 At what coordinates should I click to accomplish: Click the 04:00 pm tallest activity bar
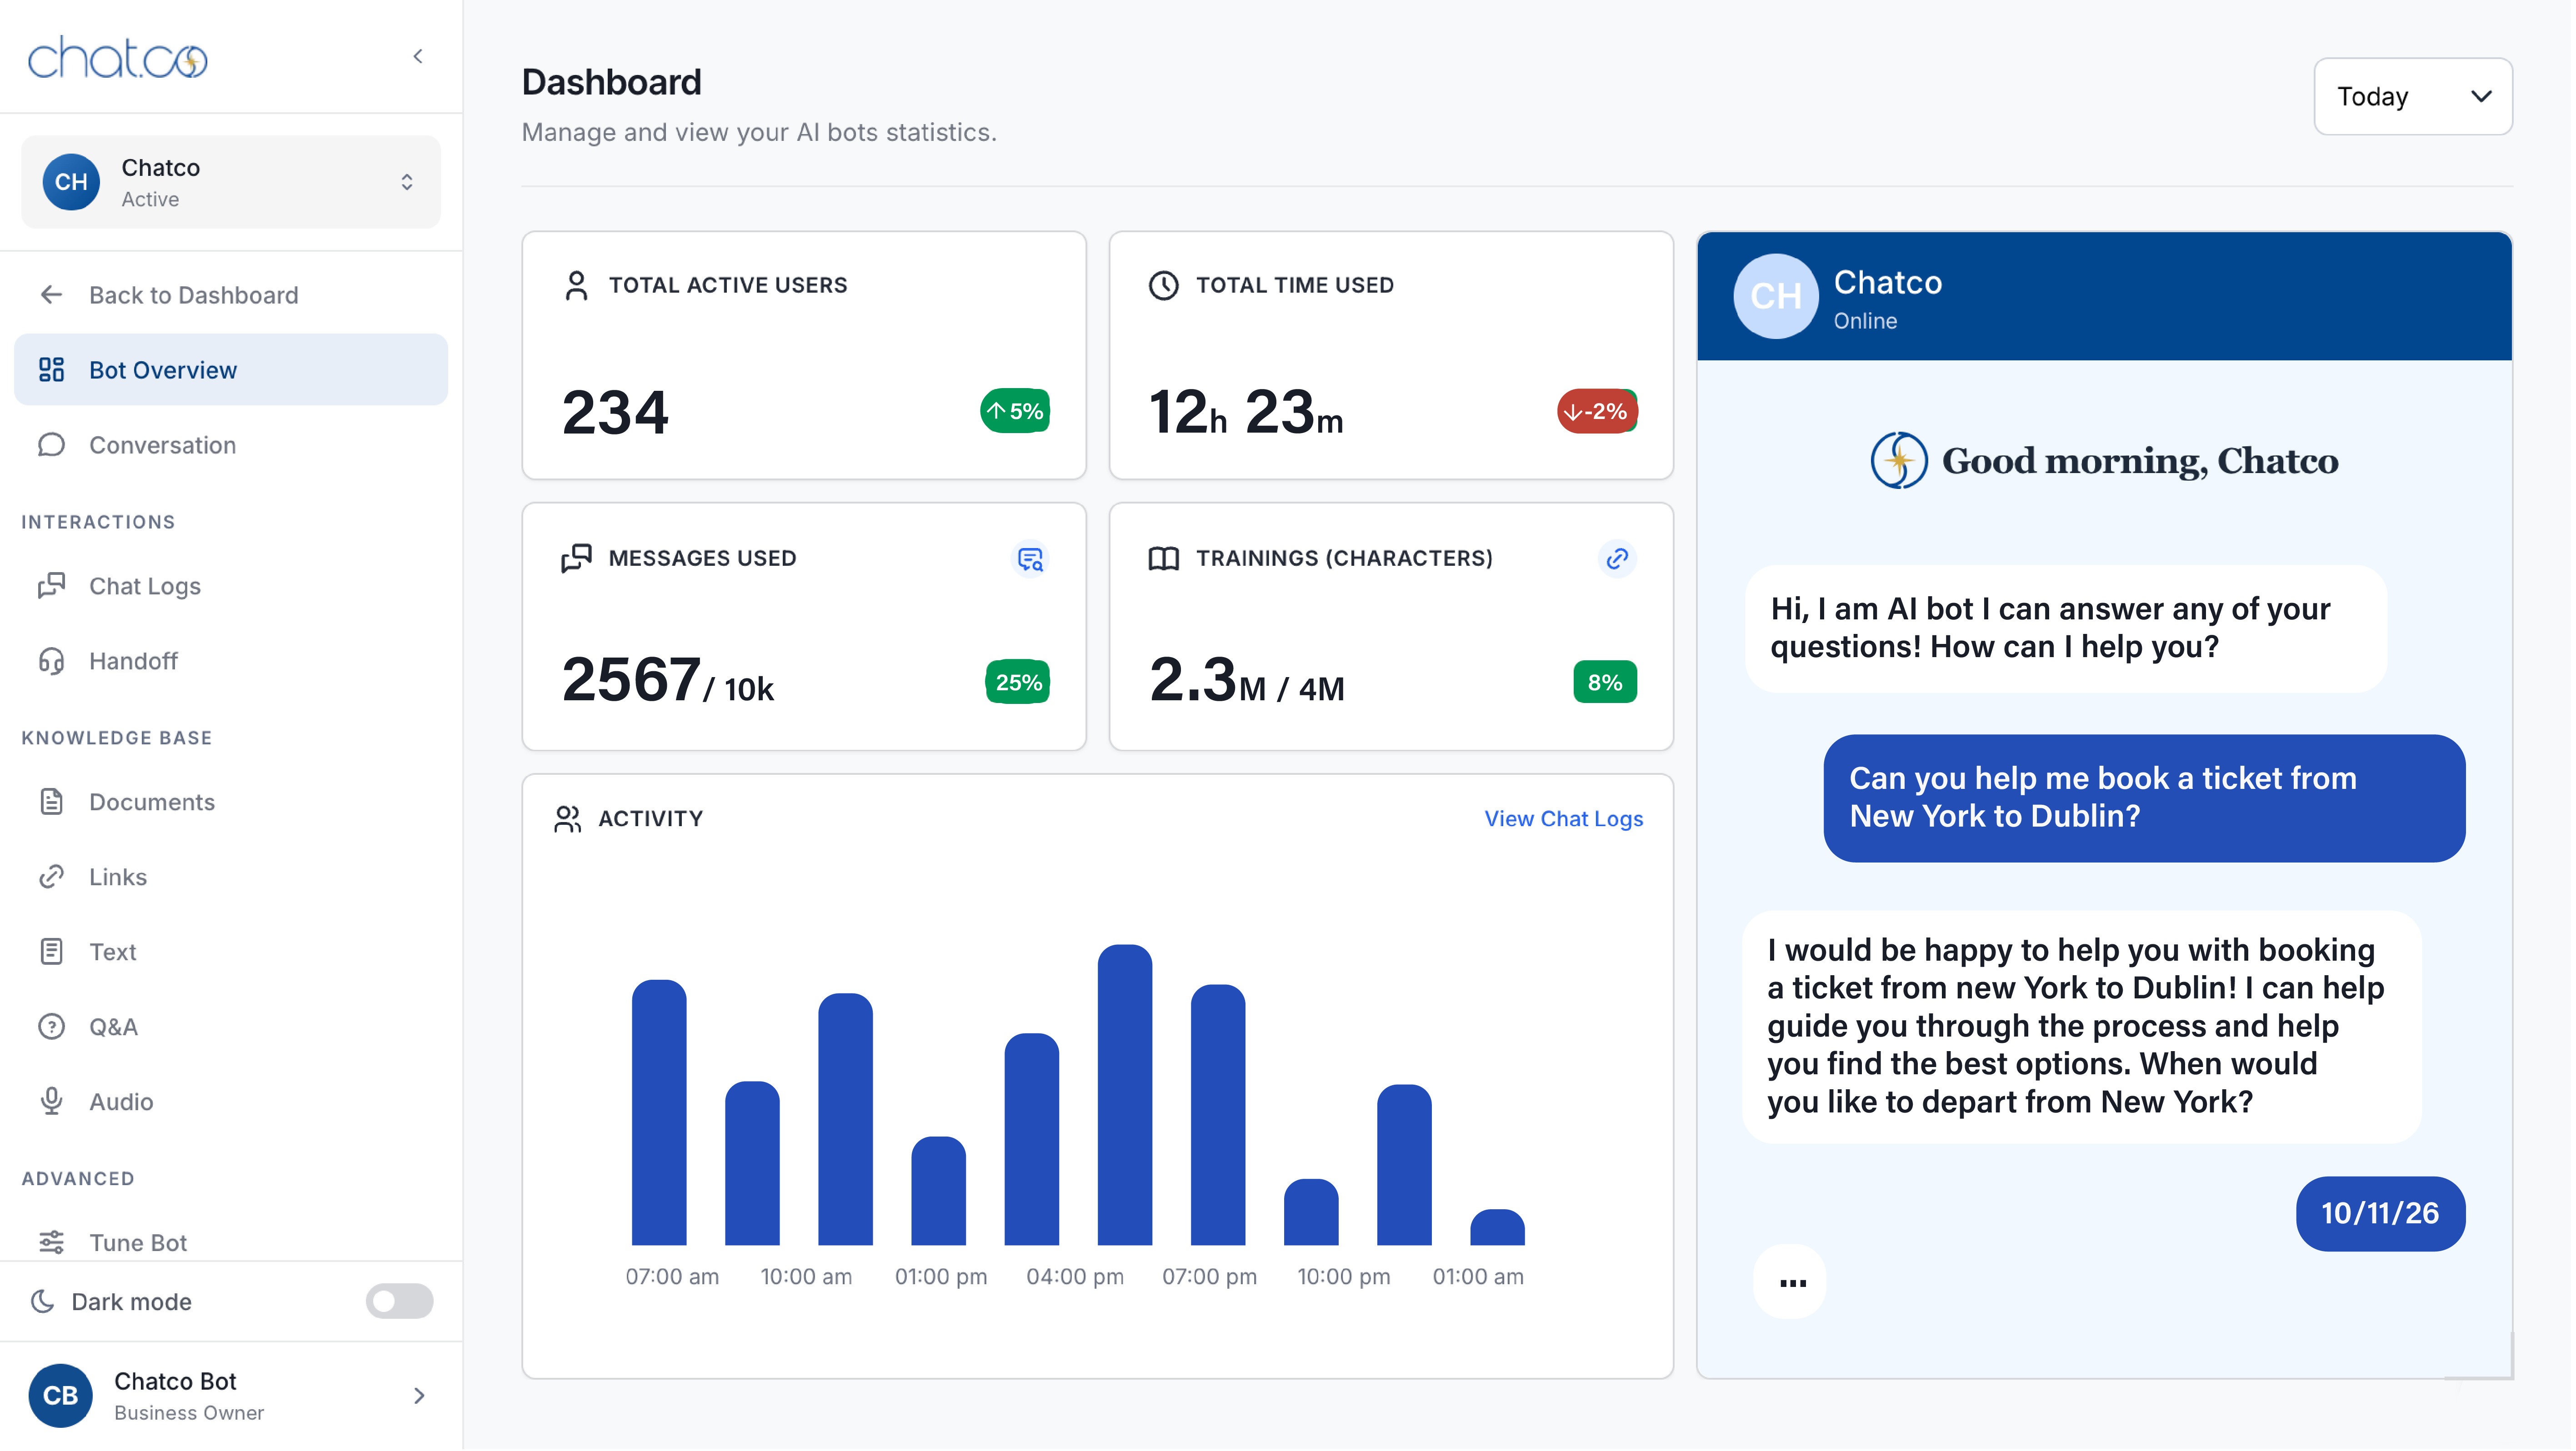[1124, 1095]
